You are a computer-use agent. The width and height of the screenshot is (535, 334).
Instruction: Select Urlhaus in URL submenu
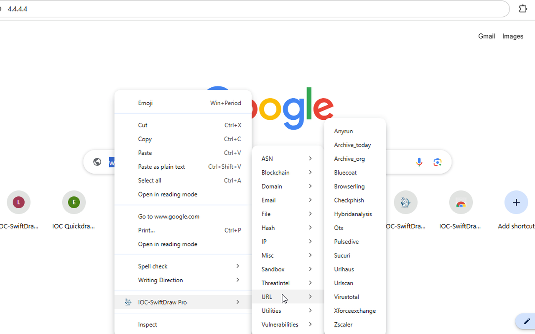(355, 269)
